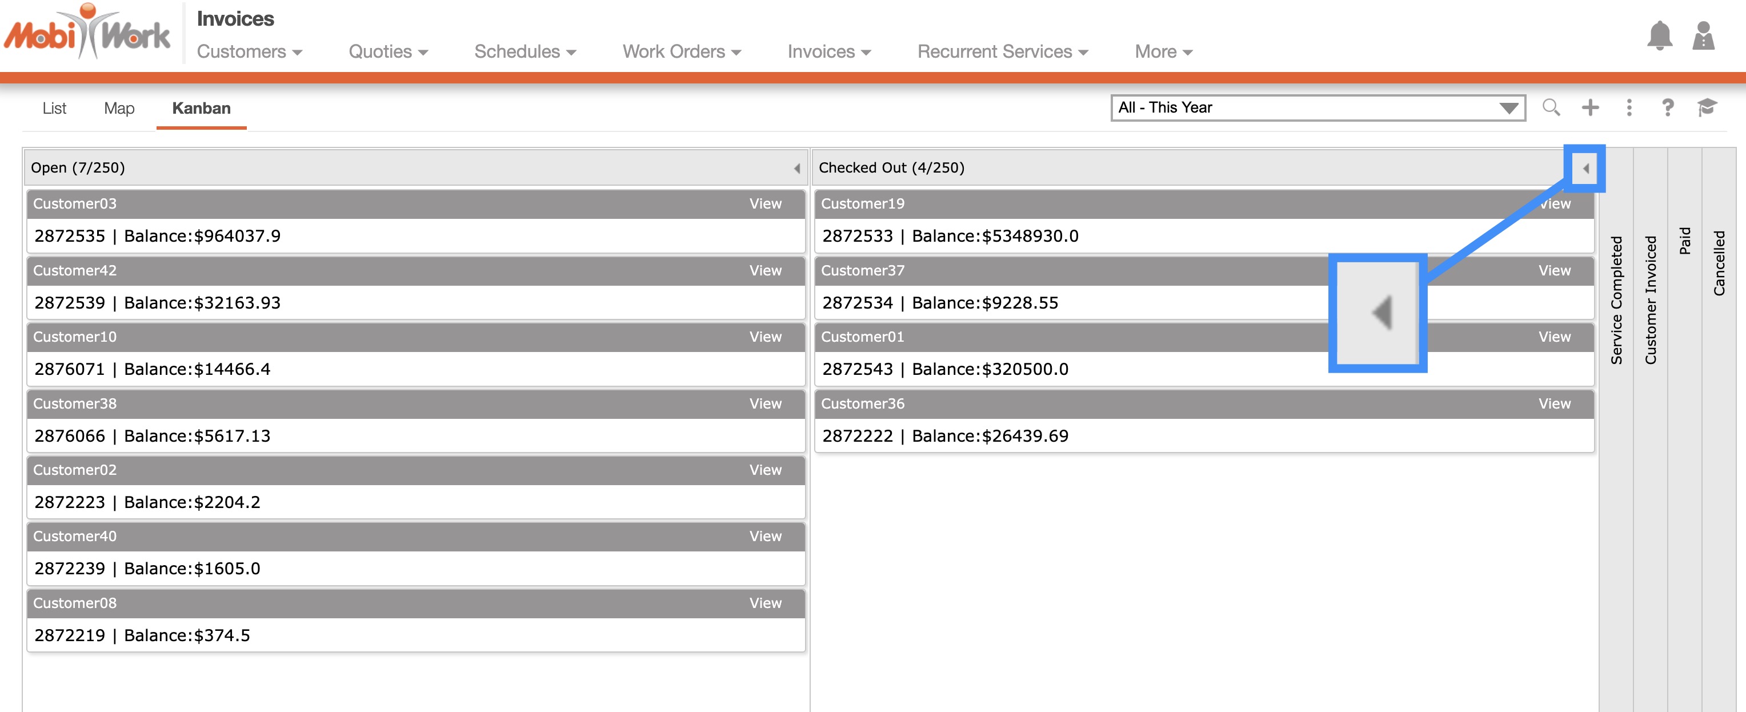Open the user profile icon
The width and height of the screenshot is (1746, 712).
(x=1703, y=35)
